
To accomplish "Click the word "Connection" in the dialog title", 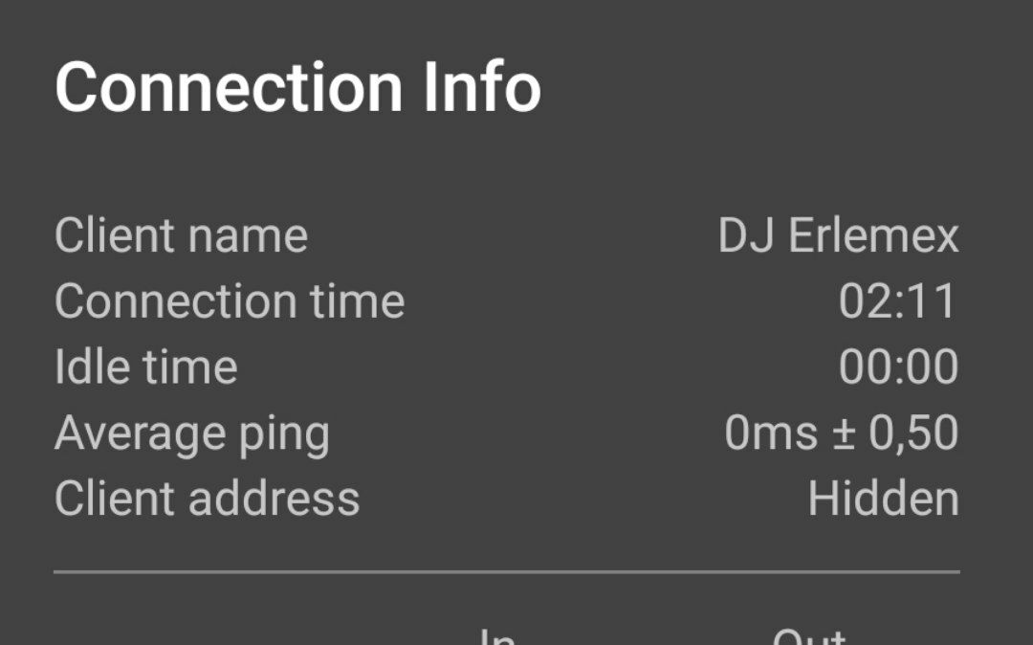I will (230, 88).
